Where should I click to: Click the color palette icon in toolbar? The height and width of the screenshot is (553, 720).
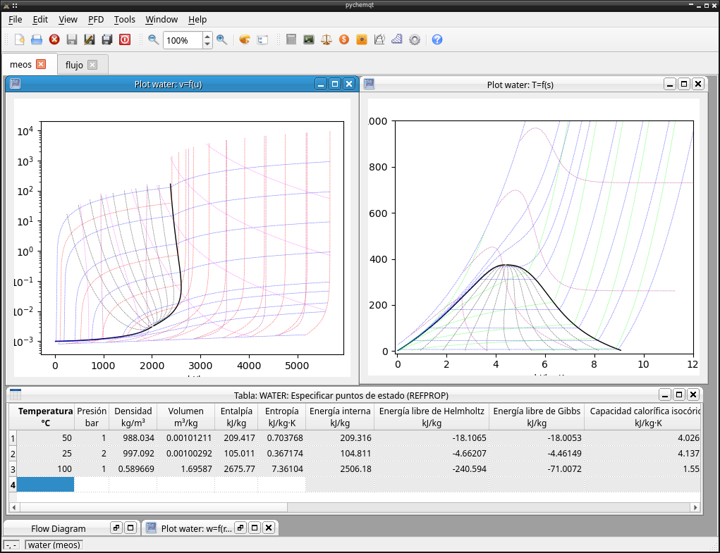[245, 40]
